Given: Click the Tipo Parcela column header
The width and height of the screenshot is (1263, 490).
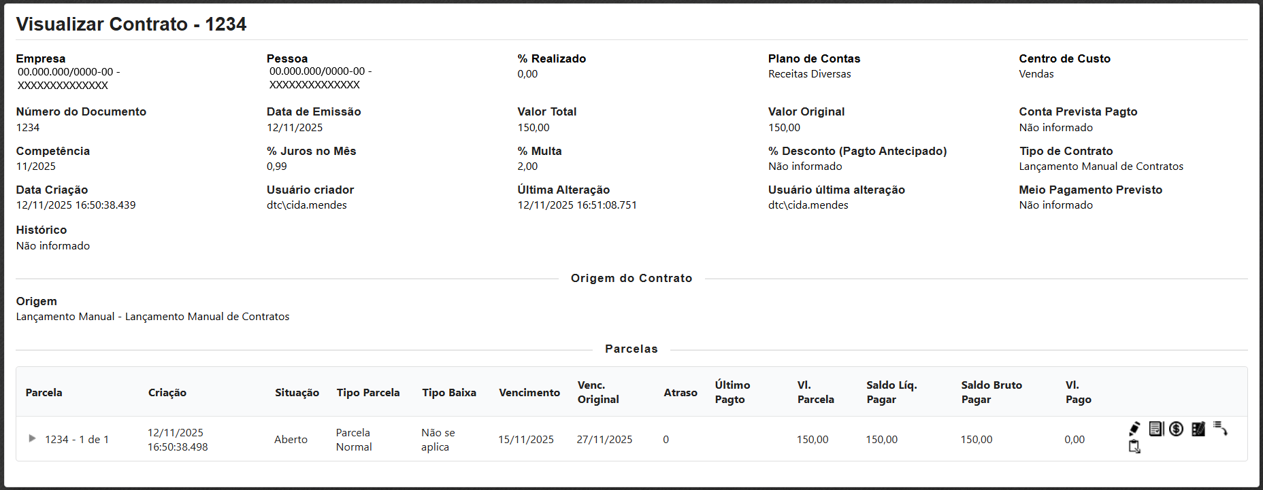Looking at the screenshot, I should pyautogui.click(x=367, y=392).
